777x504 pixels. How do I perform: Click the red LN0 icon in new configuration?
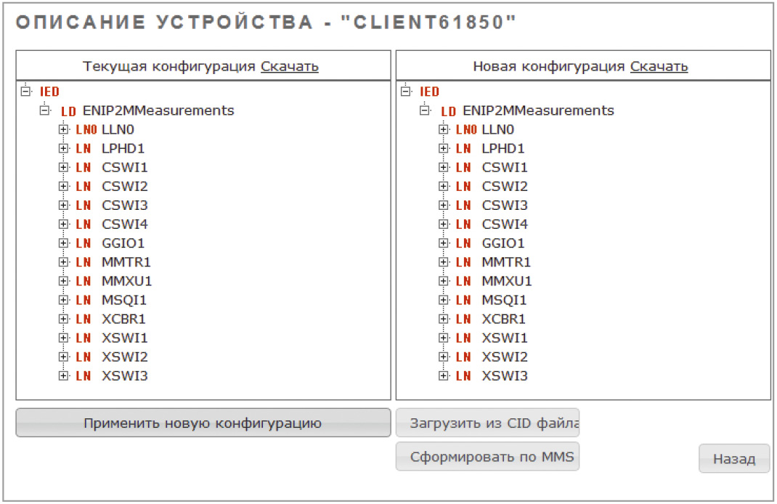point(466,130)
